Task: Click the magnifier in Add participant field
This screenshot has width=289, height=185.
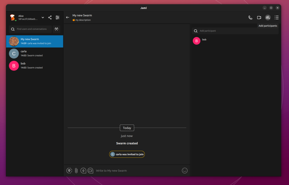Action: point(196,31)
